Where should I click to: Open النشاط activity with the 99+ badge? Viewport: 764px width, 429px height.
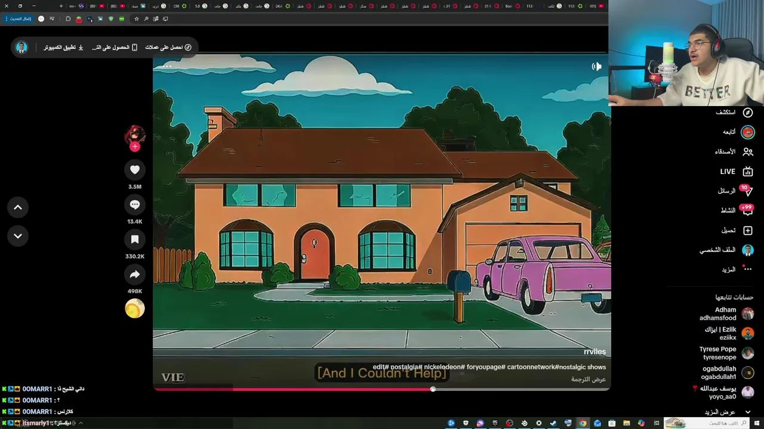[x=737, y=210]
